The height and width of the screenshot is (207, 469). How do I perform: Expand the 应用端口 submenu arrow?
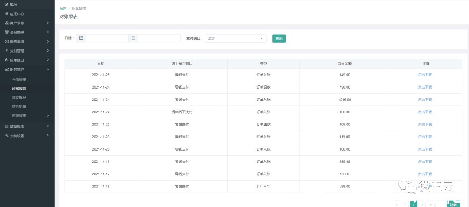click(x=48, y=60)
